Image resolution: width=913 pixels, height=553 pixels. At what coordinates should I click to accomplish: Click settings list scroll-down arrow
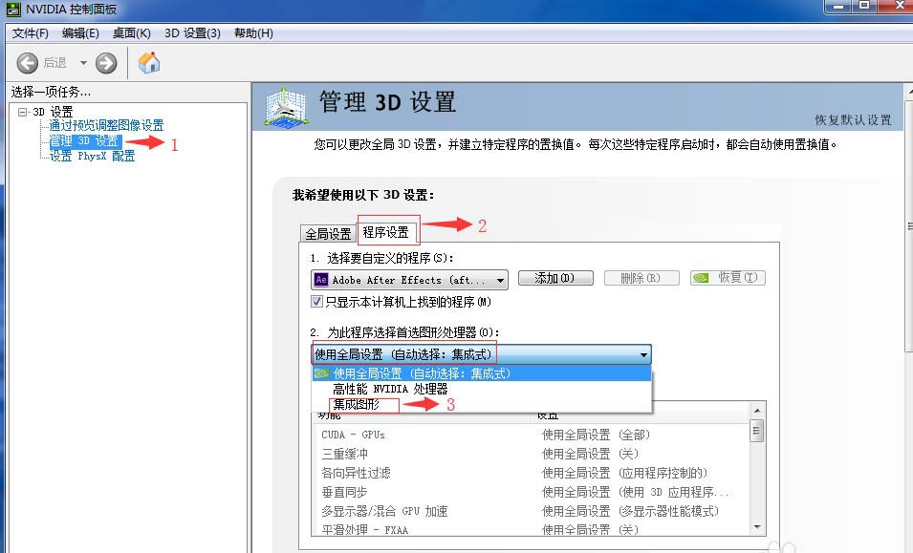[x=757, y=527]
